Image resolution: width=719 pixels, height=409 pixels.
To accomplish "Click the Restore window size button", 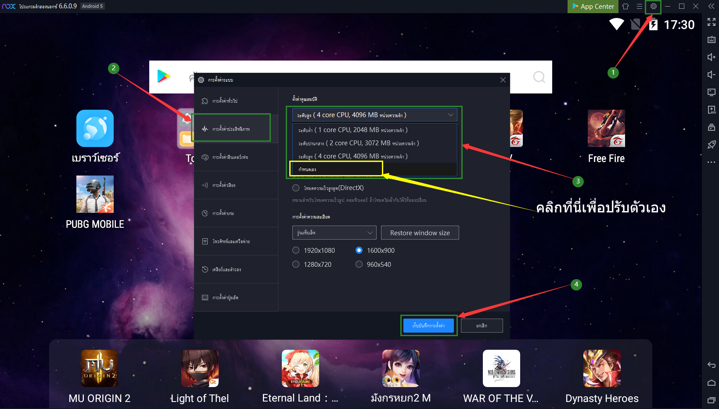I will tap(420, 233).
